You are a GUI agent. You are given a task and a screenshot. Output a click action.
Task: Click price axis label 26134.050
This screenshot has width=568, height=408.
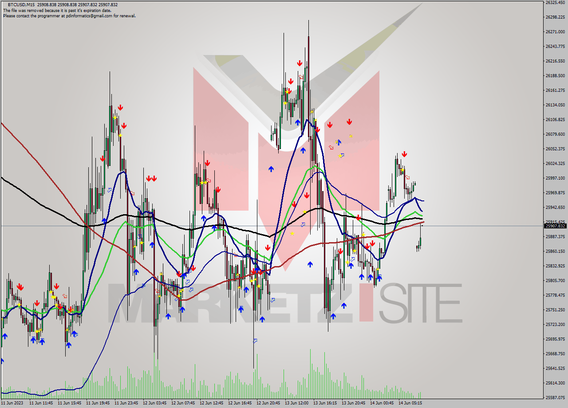(x=555, y=105)
